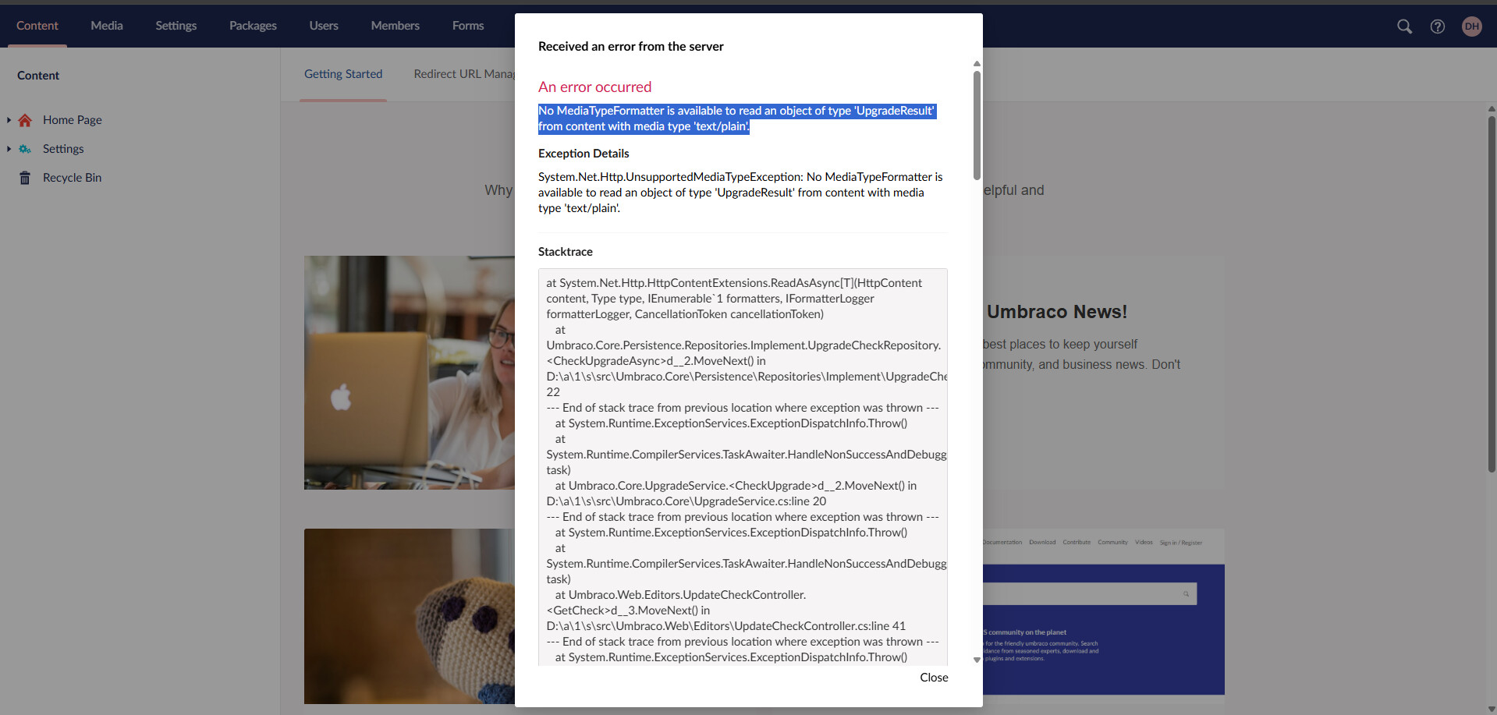Select Home Page in content tree
The height and width of the screenshot is (715, 1497).
pos(73,120)
